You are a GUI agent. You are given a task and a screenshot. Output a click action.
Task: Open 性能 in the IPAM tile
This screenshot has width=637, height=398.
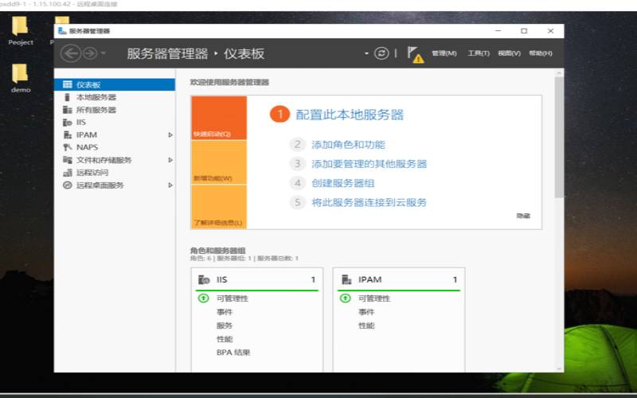[366, 326]
